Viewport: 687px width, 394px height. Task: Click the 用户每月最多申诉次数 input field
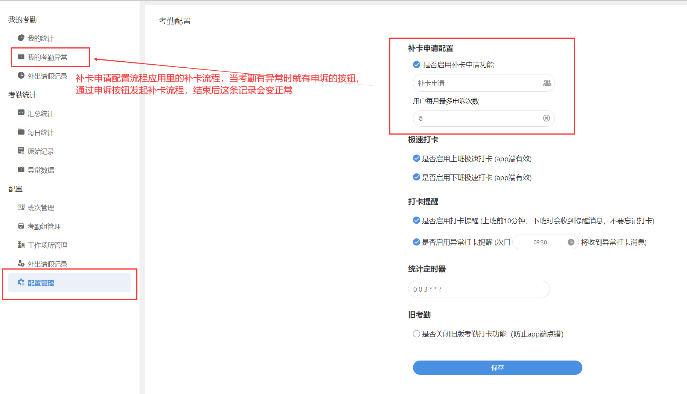[484, 118]
